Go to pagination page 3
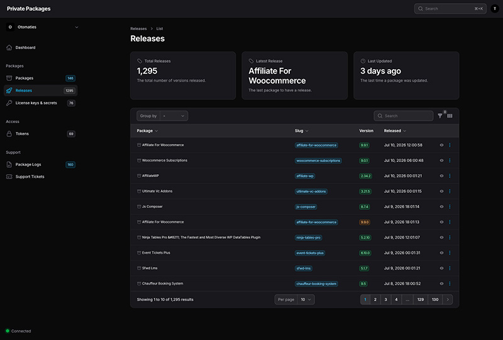The width and height of the screenshot is (503, 340). (385, 300)
